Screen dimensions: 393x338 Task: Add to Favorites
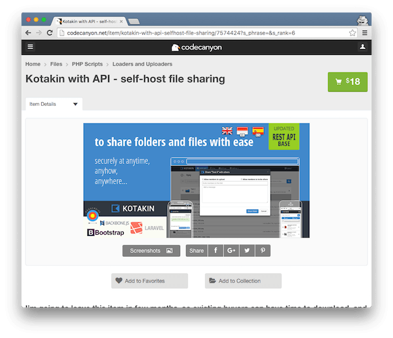click(149, 280)
